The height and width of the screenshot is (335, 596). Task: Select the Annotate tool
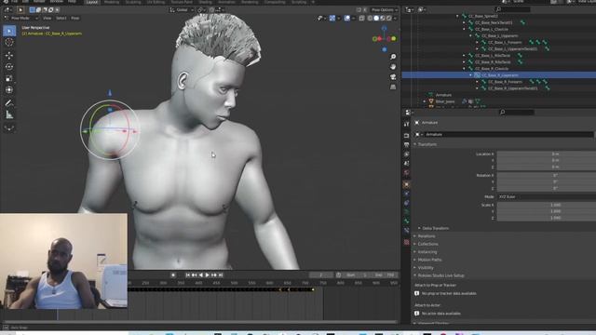(x=9, y=103)
